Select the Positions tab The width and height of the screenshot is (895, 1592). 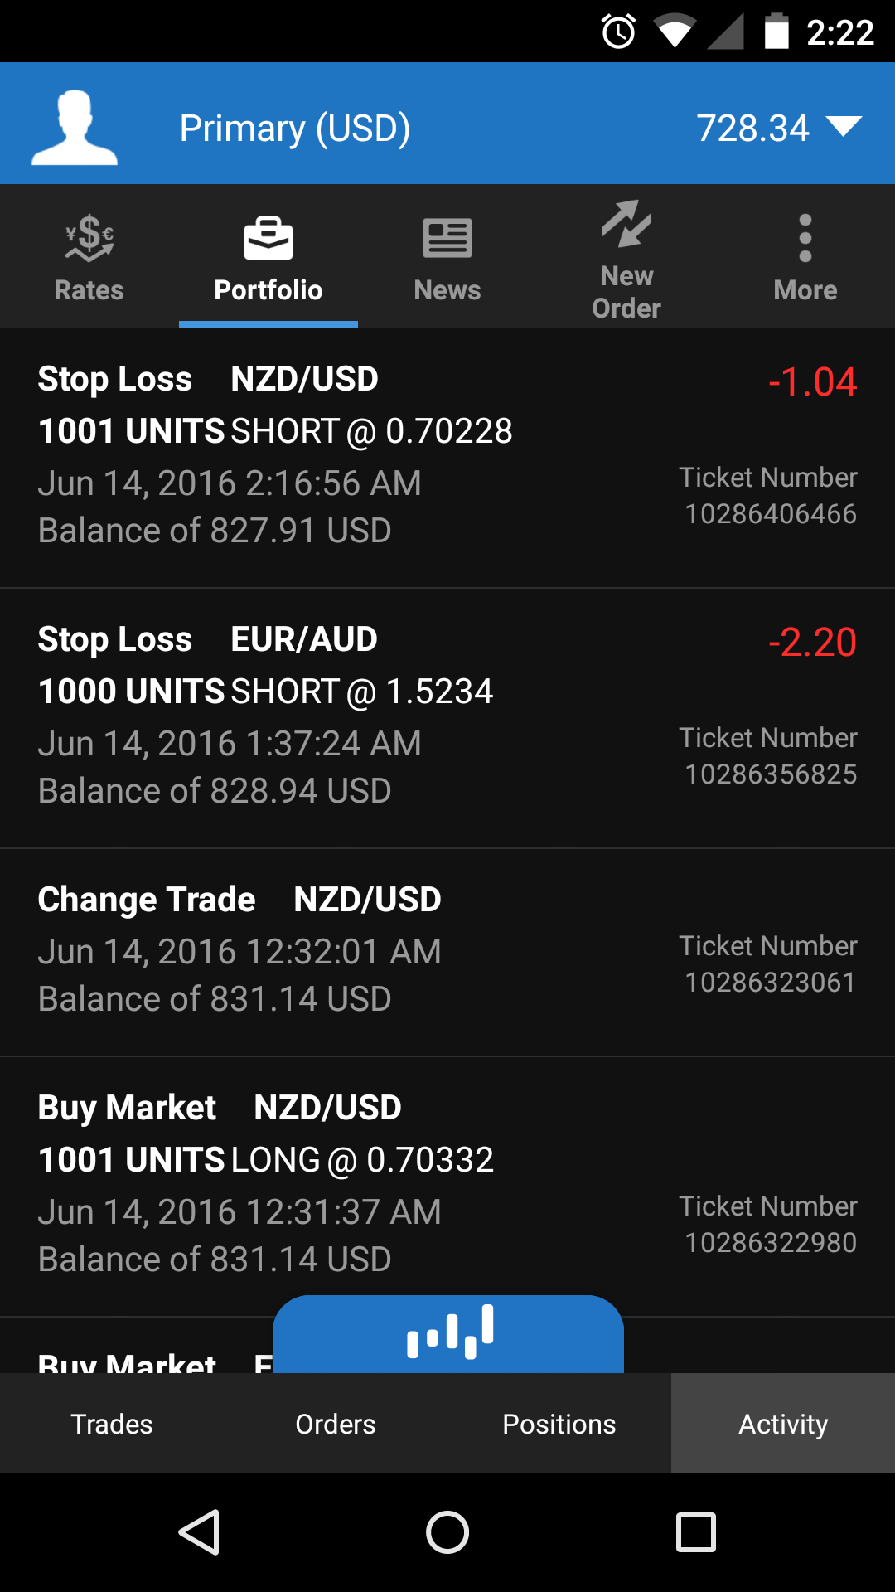559,1424
